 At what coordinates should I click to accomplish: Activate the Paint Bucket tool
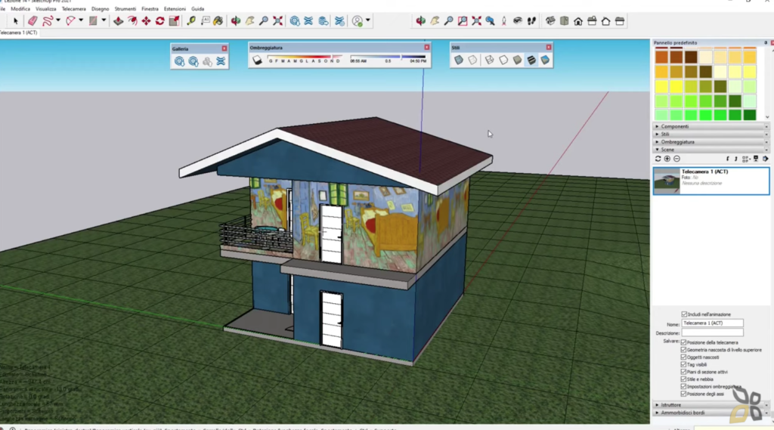point(218,20)
